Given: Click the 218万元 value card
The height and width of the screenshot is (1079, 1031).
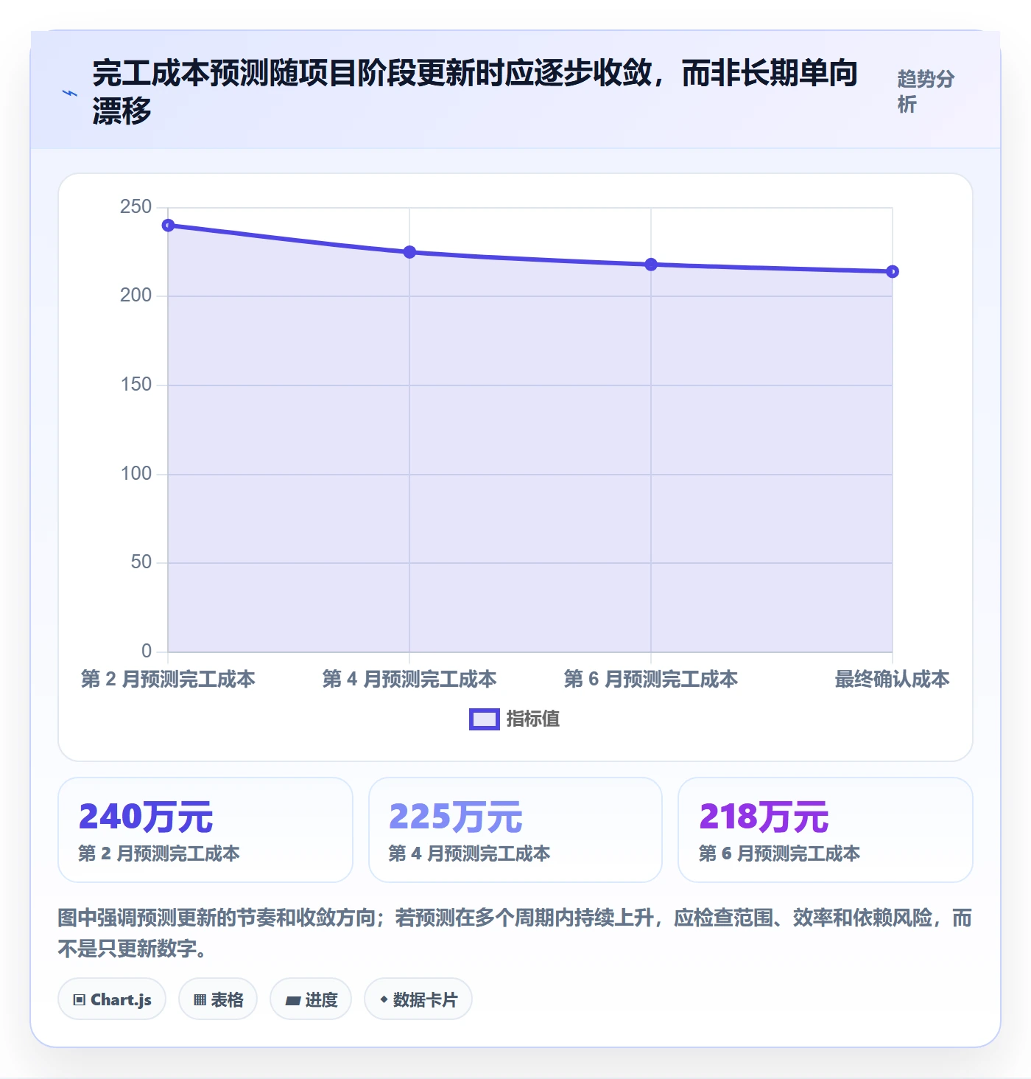Looking at the screenshot, I should 826,830.
